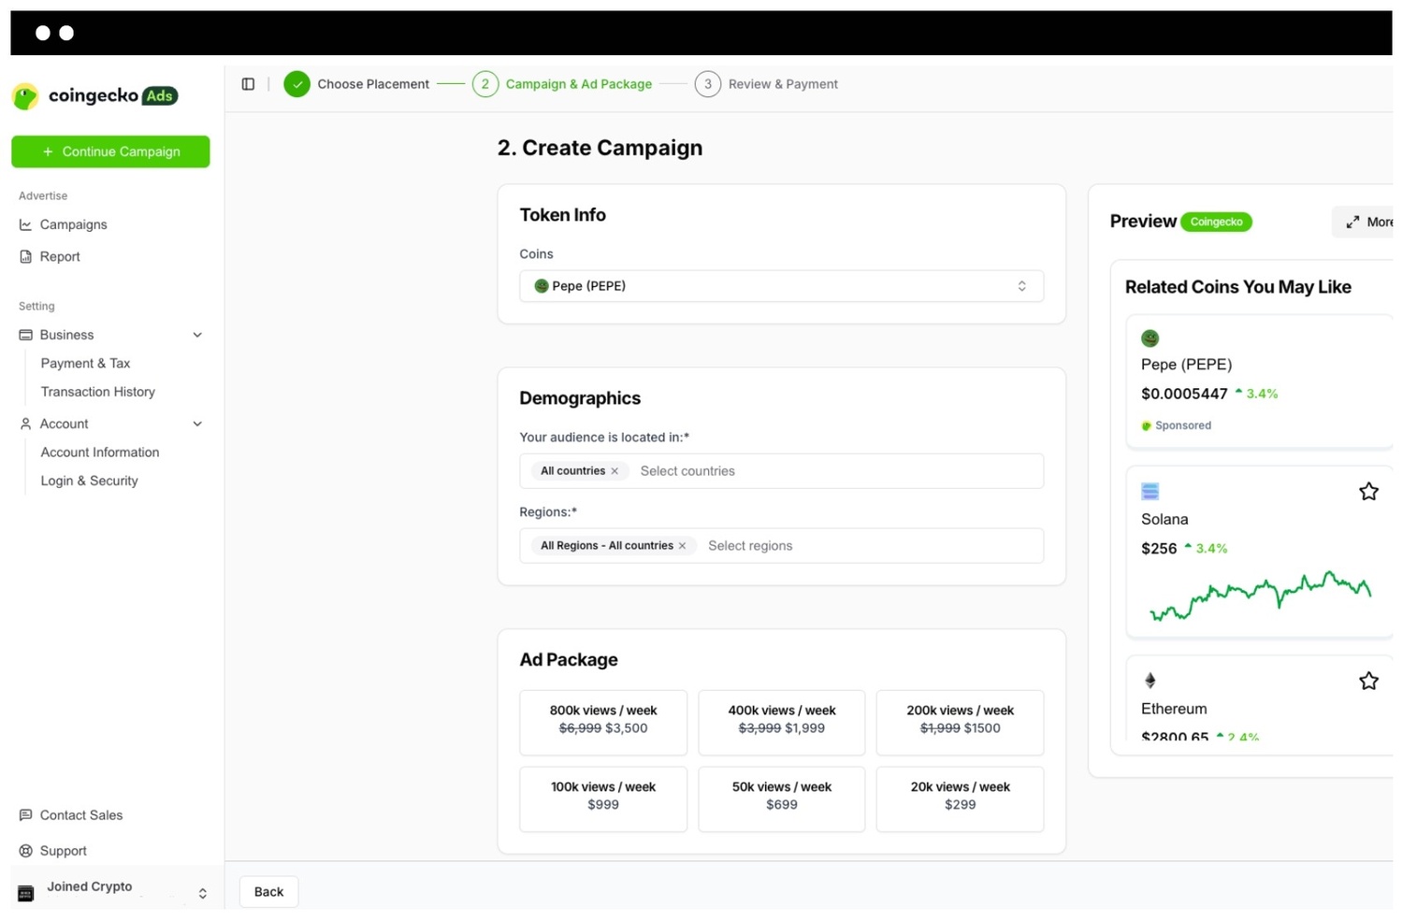Click the expand arrows icon in Preview

point(1352,222)
